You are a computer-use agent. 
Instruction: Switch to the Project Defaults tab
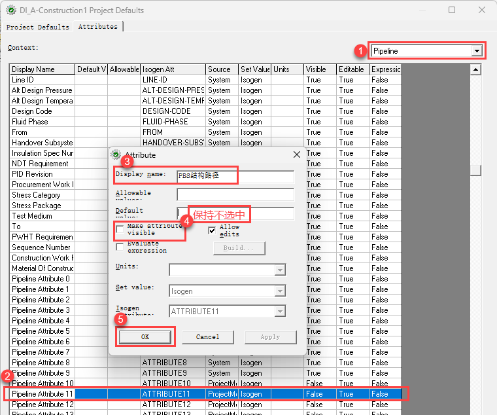click(37, 27)
